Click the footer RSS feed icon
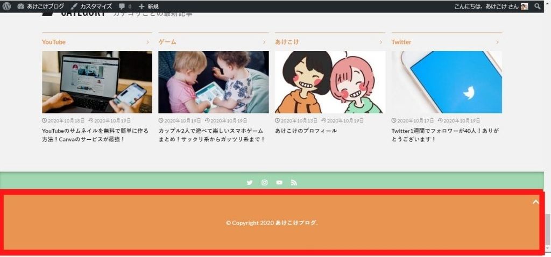The height and width of the screenshot is (257, 551). pyautogui.click(x=294, y=183)
